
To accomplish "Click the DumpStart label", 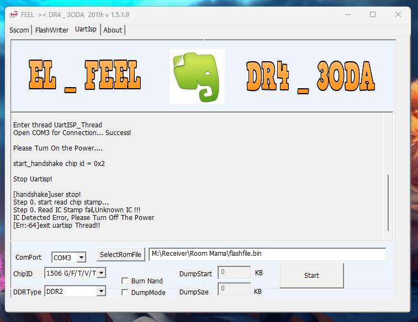I will click(195, 274).
